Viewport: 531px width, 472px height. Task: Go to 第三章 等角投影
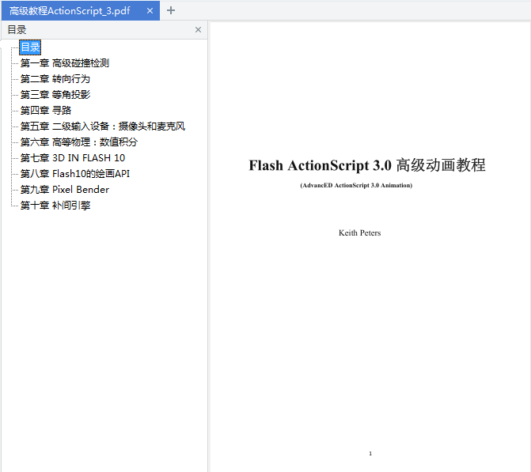55,95
